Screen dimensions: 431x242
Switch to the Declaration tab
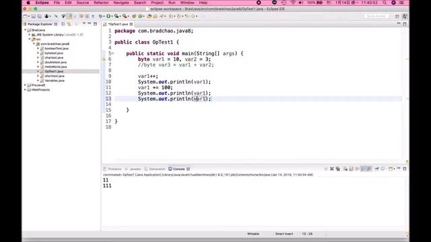[x=155, y=169]
